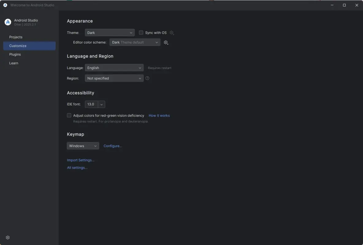363x245 pixels.
Task: Click the gear icon beside Sync with OS
Action: click(172, 32)
